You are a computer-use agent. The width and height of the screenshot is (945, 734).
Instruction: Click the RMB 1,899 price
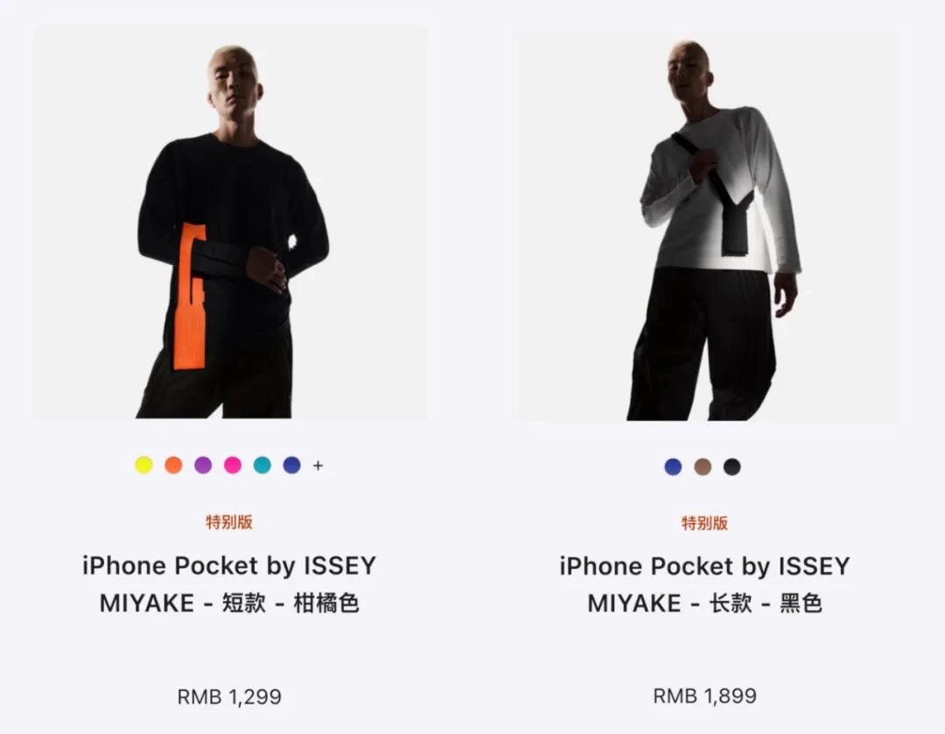[705, 696]
